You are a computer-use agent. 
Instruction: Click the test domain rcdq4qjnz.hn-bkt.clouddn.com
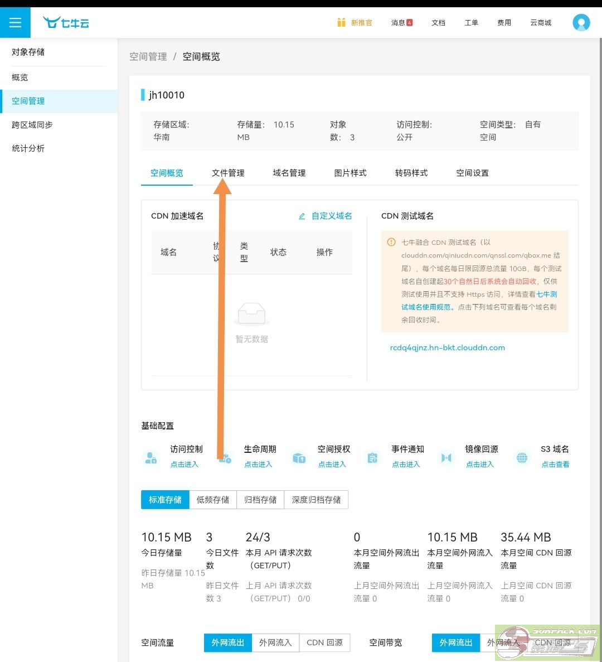(447, 347)
